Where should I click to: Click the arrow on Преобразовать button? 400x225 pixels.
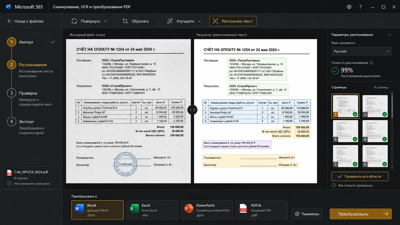pyautogui.click(x=386, y=214)
